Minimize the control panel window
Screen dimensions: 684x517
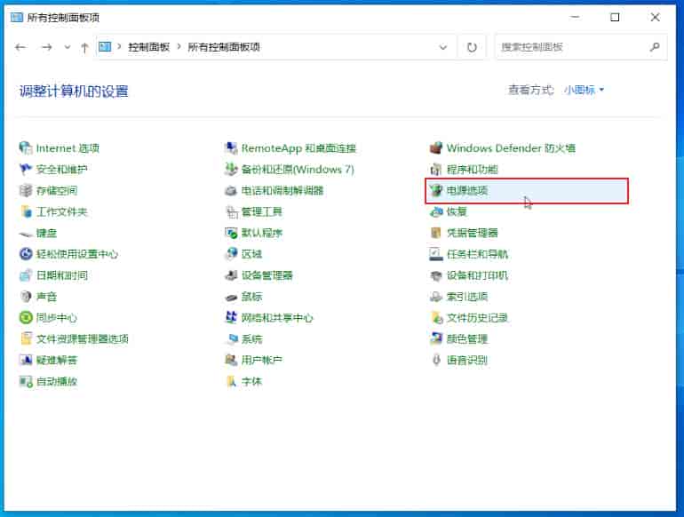pyautogui.click(x=575, y=18)
